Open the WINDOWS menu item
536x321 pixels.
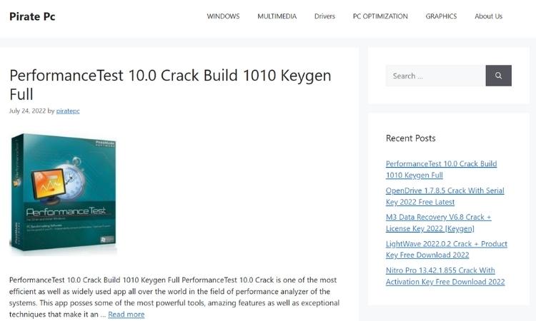[x=223, y=16]
